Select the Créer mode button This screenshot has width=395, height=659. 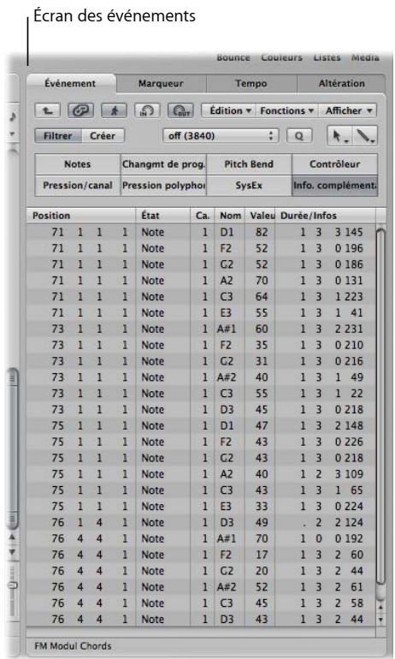click(x=103, y=136)
